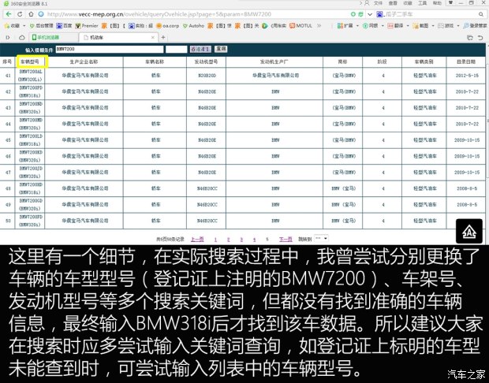This screenshot has width=489, height=383.
Task: Expand the address bar history dropdown arrow
Action: coord(370,14)
